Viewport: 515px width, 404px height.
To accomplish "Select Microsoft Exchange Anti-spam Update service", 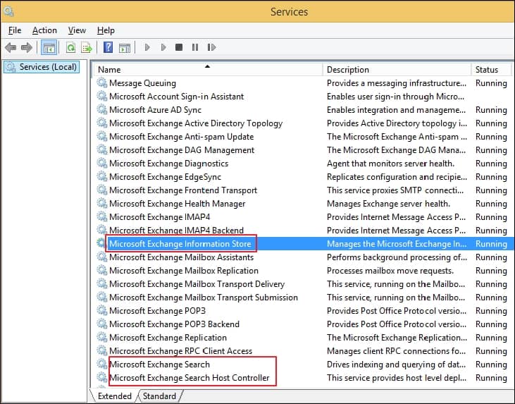I will click(x=181, y=137).
